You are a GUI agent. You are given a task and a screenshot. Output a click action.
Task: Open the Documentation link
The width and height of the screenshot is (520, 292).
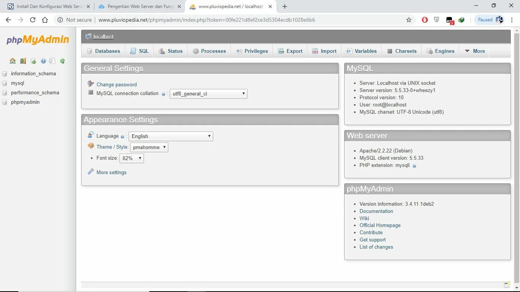pyautogui.click(x=376, y=211)
